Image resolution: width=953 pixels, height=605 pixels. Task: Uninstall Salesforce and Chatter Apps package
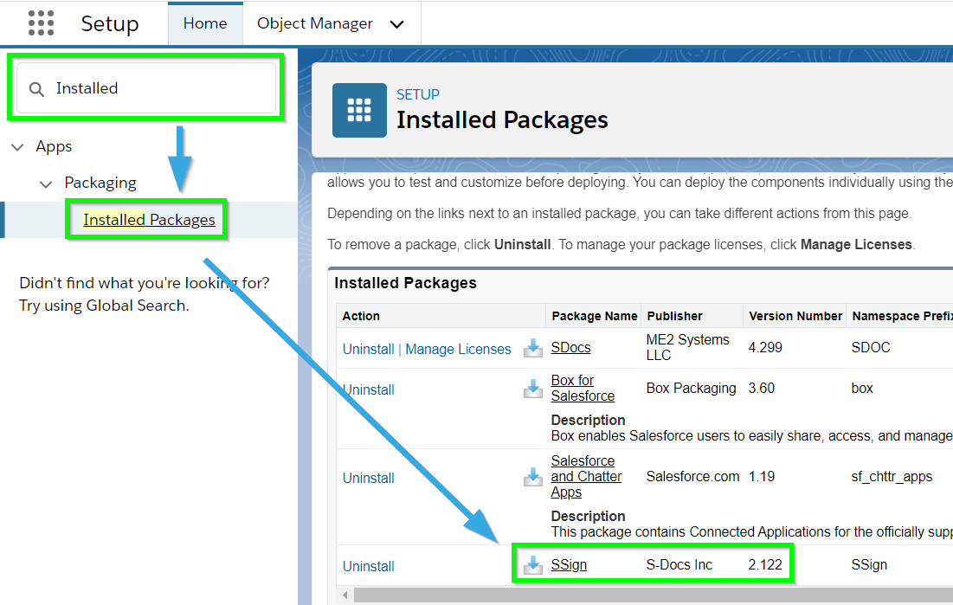369,478
